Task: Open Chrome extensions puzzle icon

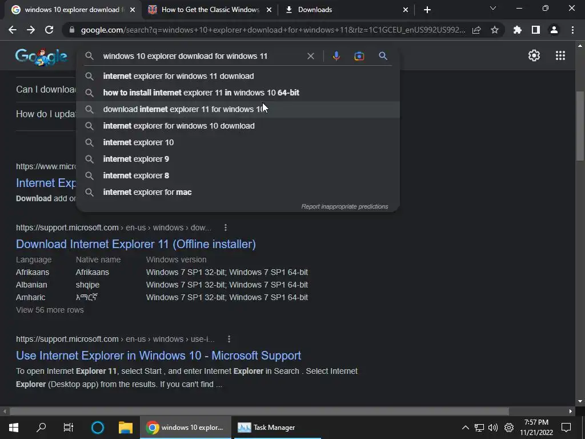Action: (518, 30)
